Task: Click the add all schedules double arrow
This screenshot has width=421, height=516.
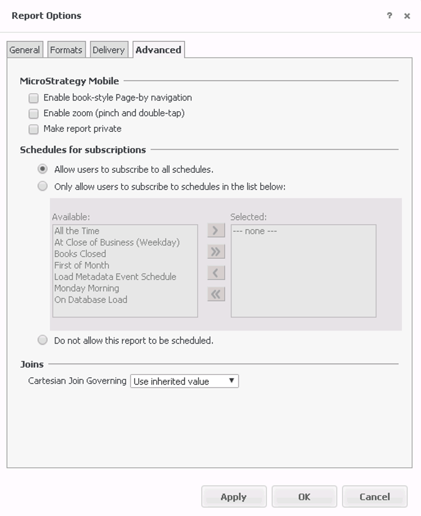Action: pos(216,252)
